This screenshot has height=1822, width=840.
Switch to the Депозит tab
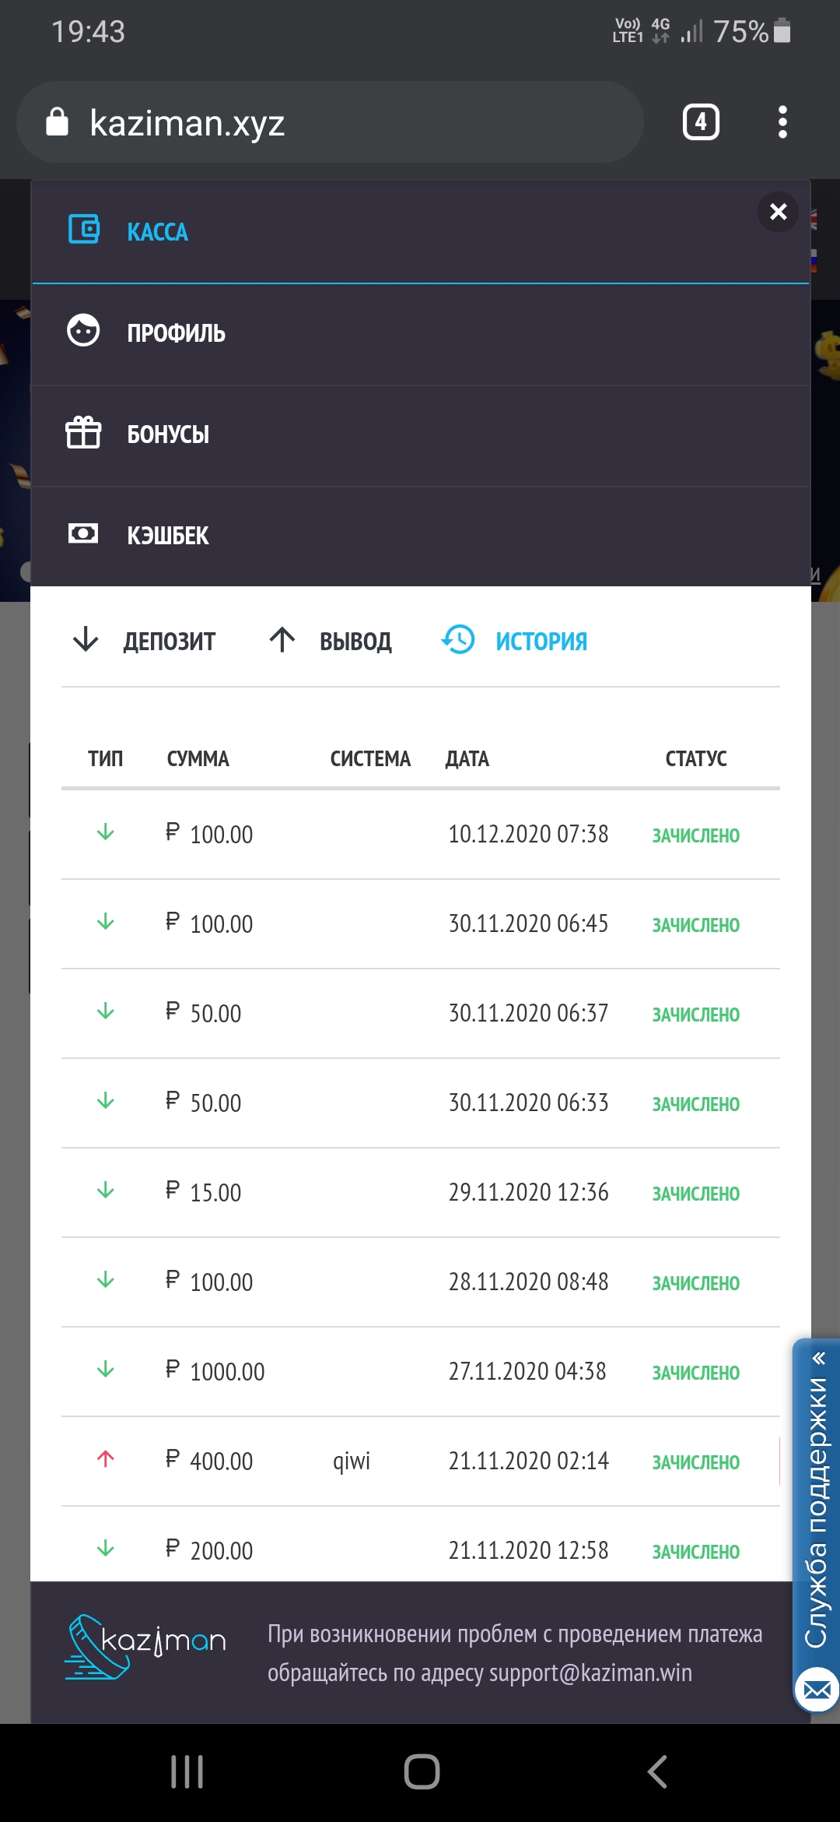[145, 641]
